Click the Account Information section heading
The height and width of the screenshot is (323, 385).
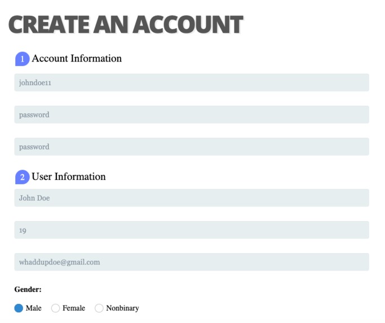point(77,59)
